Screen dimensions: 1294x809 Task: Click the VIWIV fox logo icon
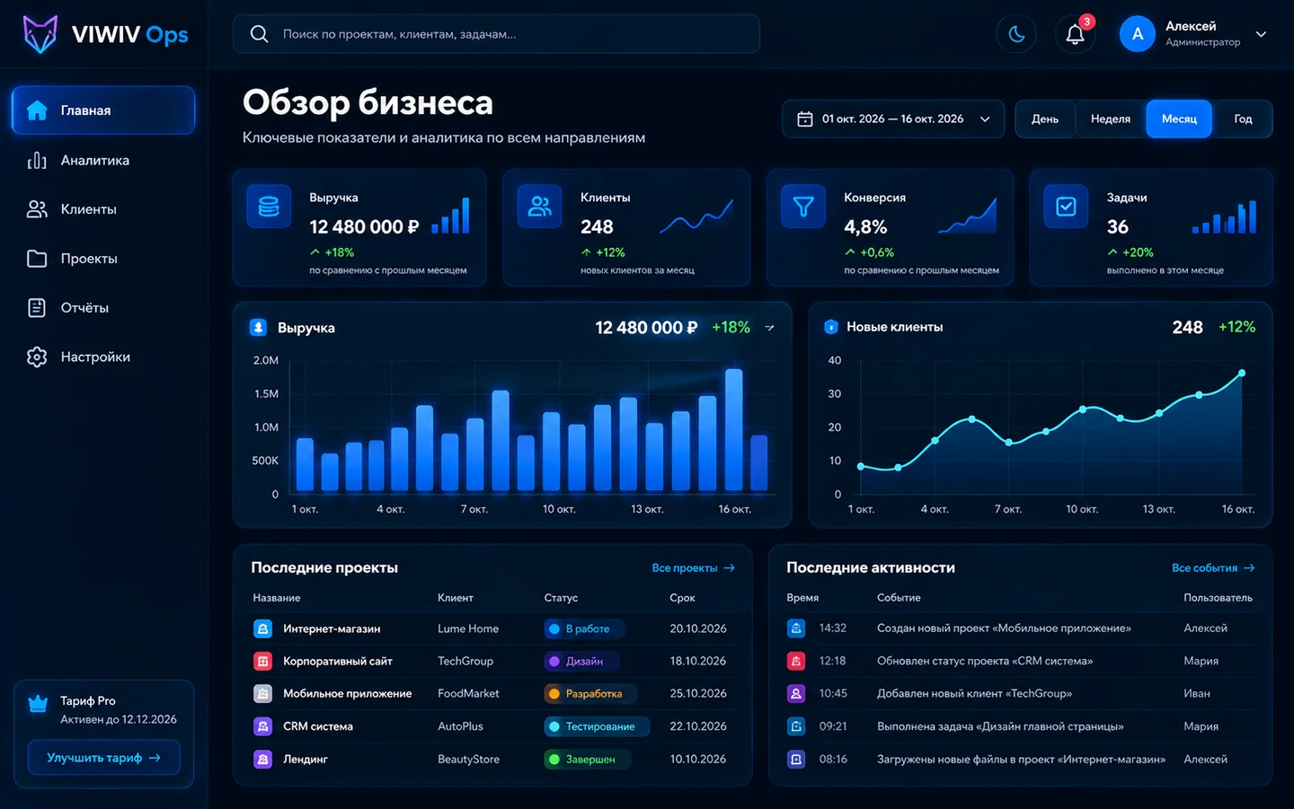click(x=40, y=34)
